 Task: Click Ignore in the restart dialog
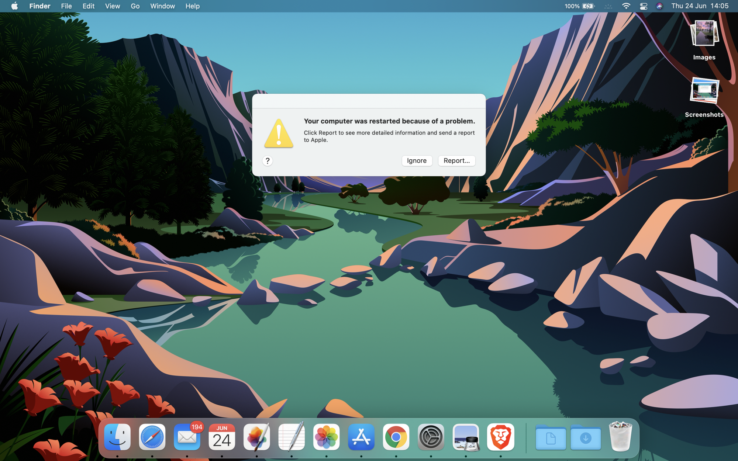(x=417, y=161)
